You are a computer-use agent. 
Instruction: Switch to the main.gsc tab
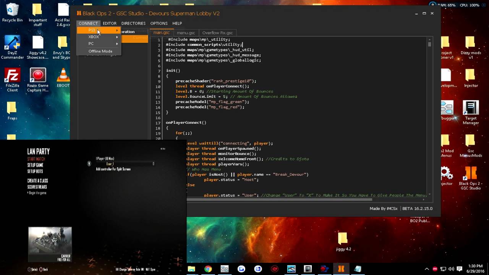tap(161, 33)
